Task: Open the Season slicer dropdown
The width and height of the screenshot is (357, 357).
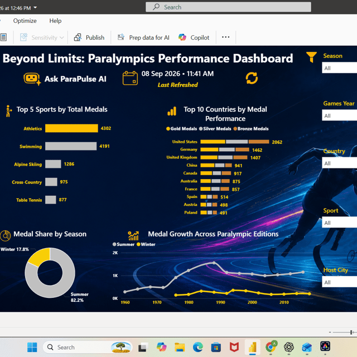Action: [340, 68]
